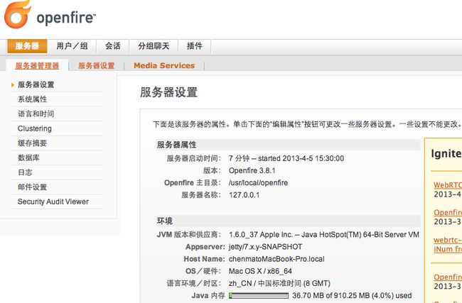Select the 服务器管理器 sub-tab
The height and width of the screenshot is (303, 462).
(37, 65)
